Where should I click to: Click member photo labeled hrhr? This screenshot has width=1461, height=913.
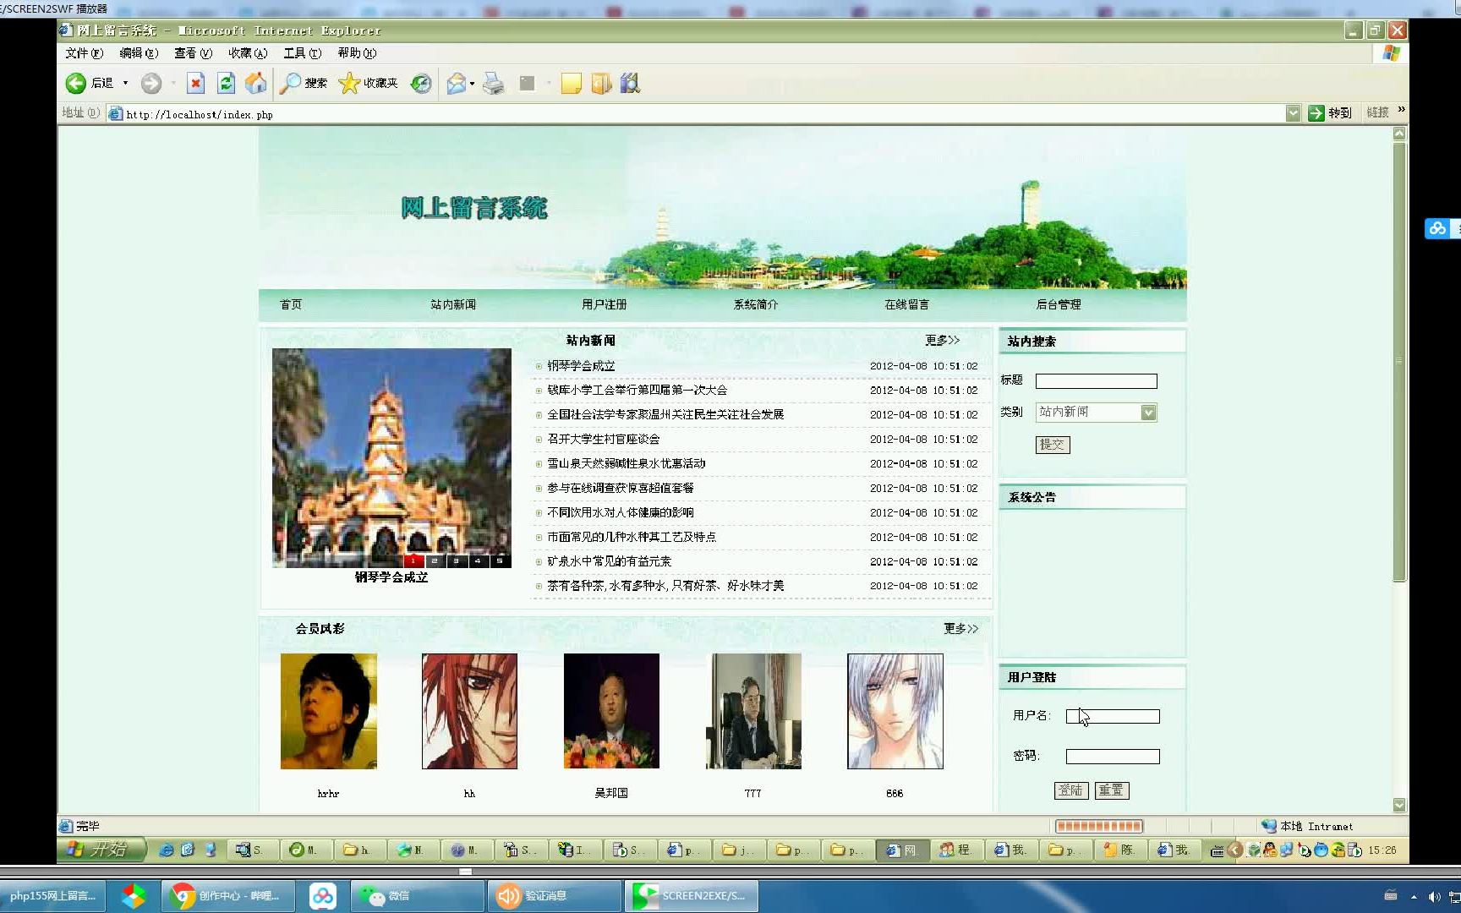329,711
